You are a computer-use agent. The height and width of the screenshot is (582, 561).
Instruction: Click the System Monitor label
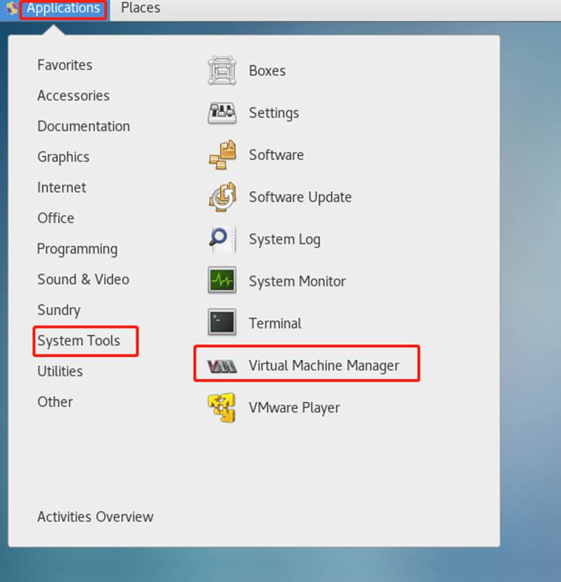(x=297, y=282)
